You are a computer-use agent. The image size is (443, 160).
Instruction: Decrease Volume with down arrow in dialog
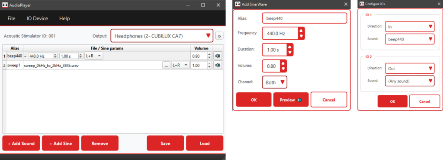283,69
